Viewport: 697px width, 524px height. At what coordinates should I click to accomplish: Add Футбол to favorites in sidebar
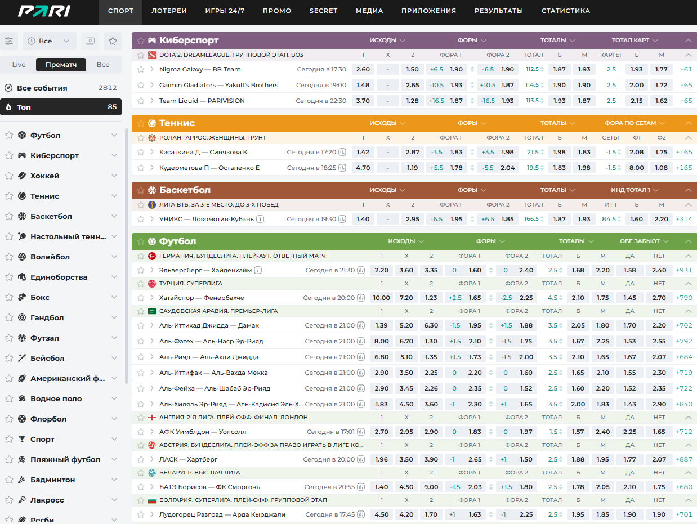point(9,135)
